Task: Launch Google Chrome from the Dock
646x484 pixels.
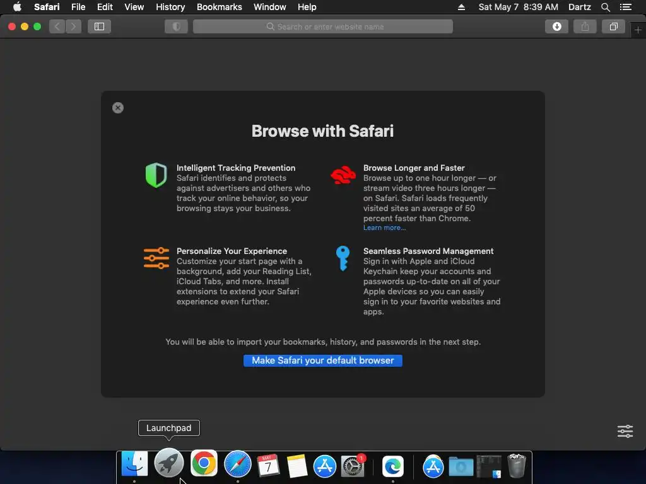Action: (204, 463)
